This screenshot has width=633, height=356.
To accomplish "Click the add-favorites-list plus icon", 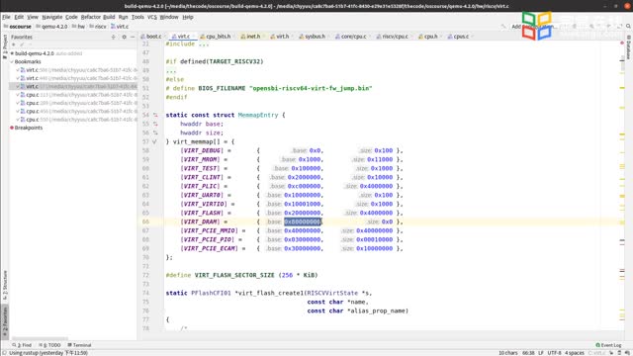I will coord(13,44).
